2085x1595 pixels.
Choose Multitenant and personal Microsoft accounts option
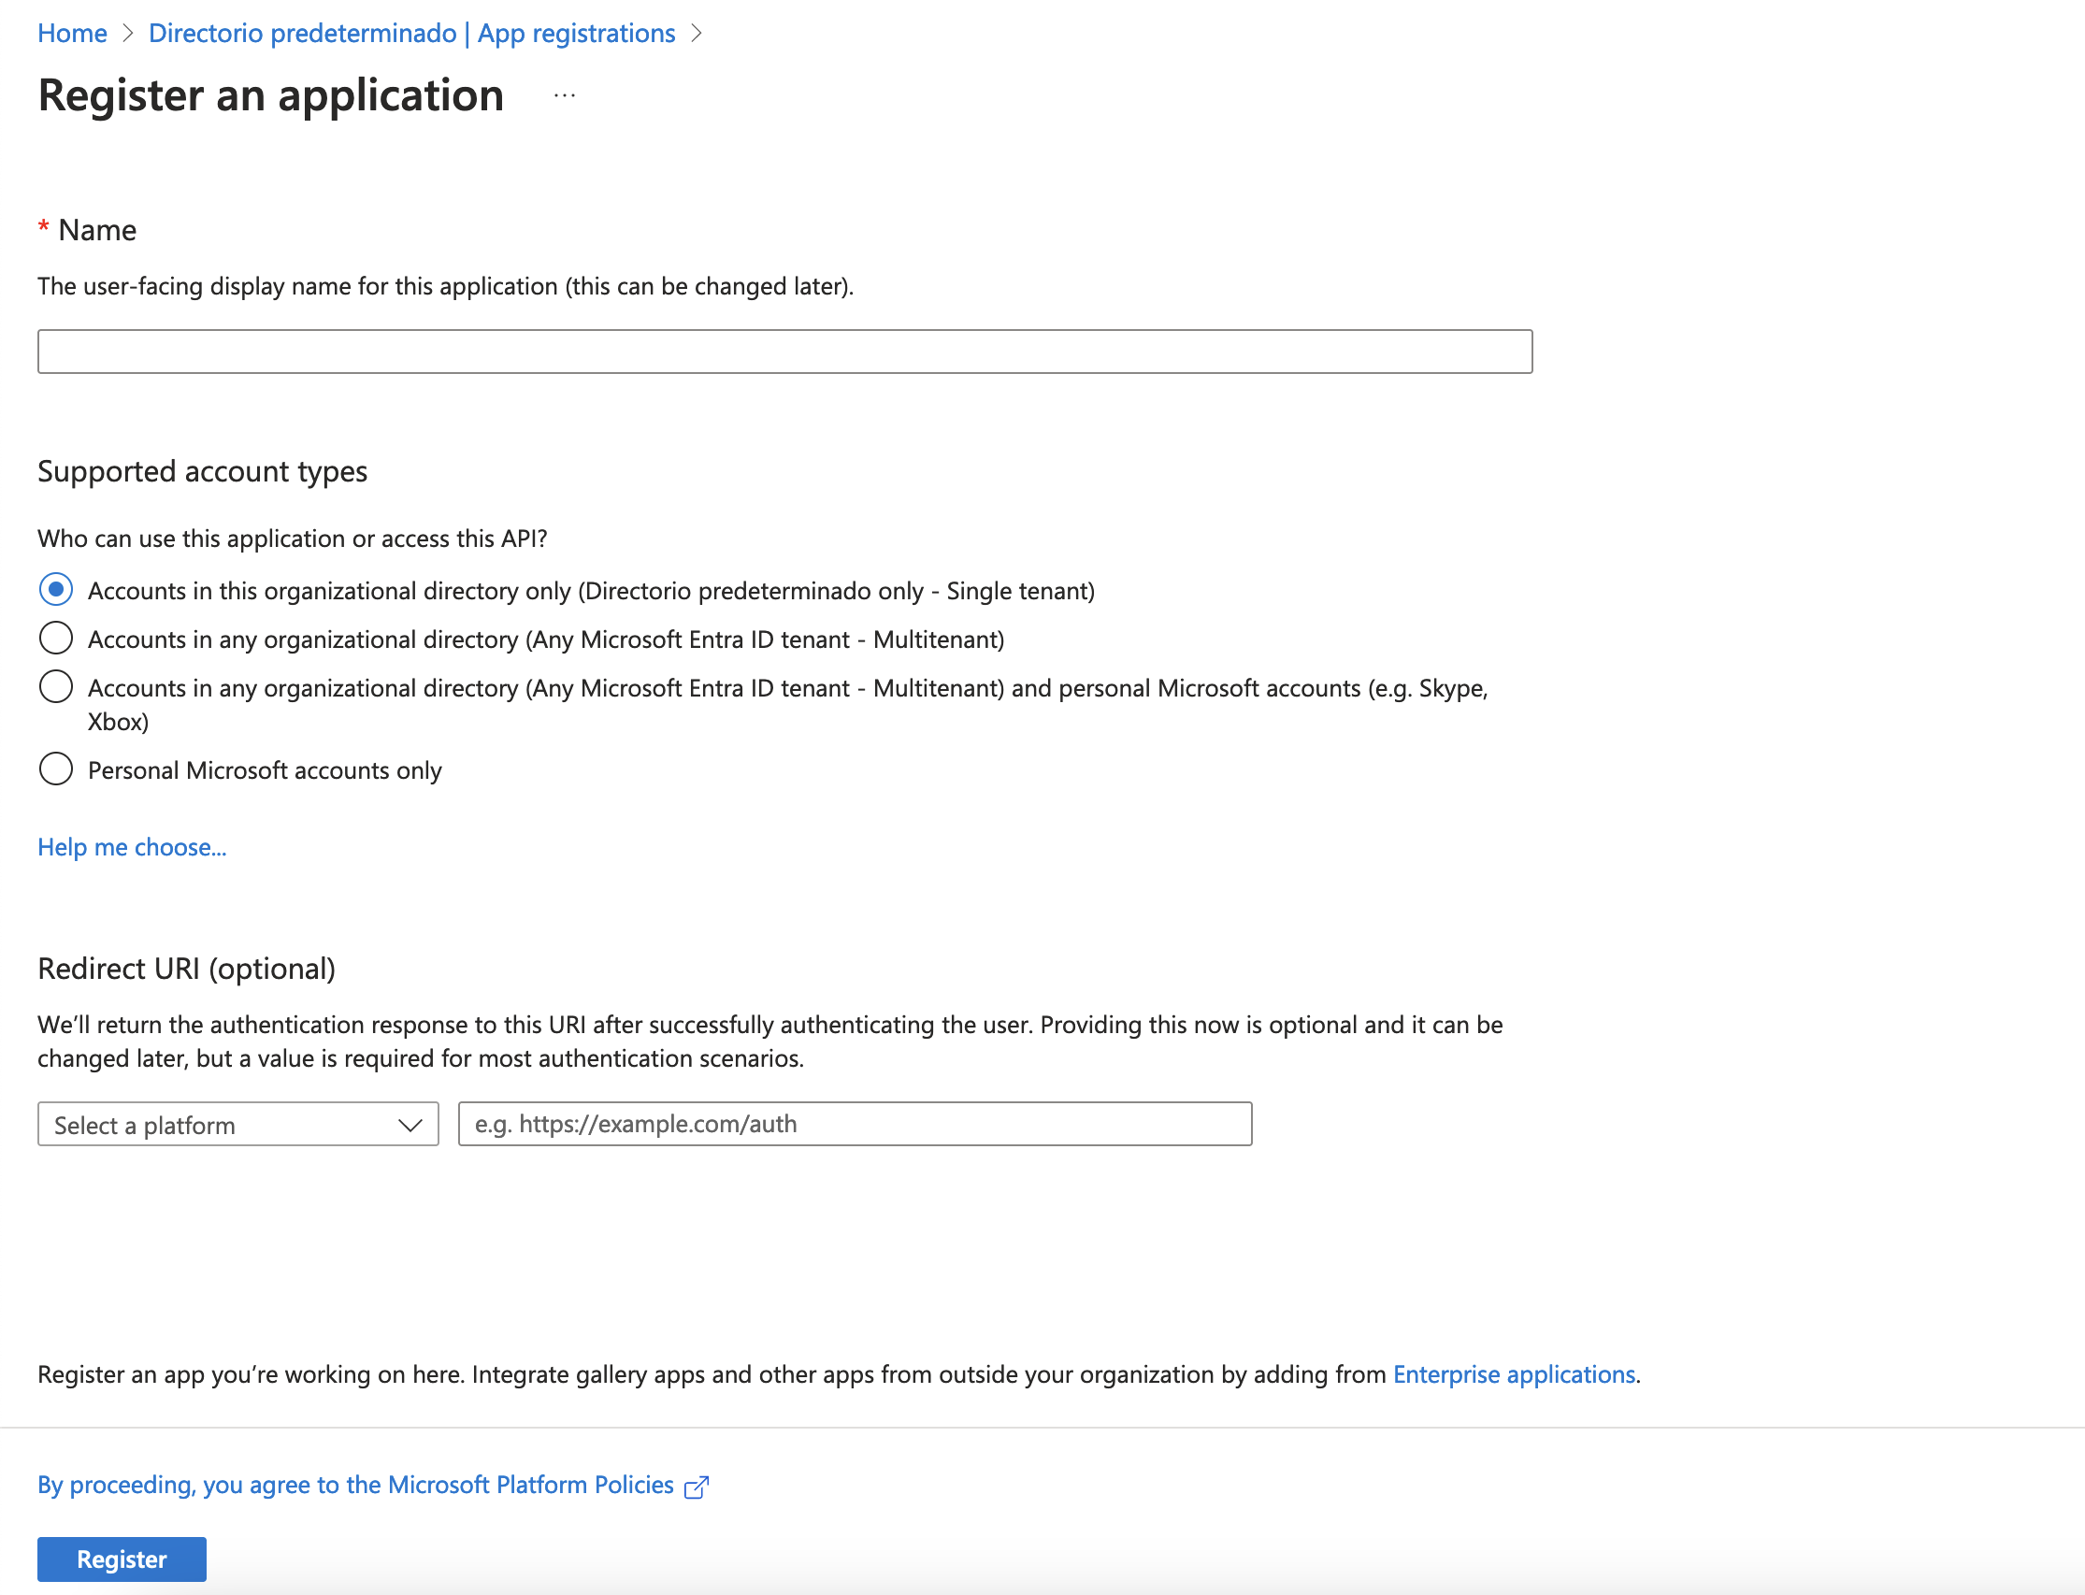point(788,687)
